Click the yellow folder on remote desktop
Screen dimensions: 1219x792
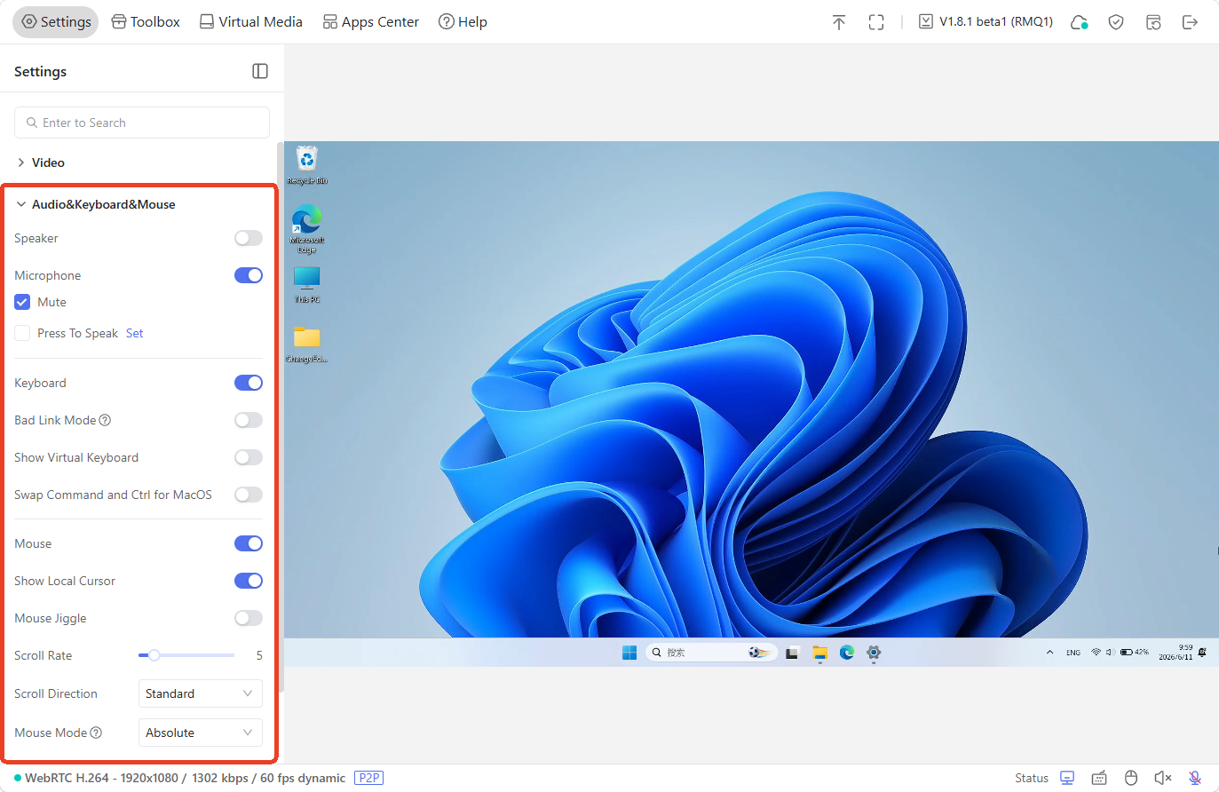point(307,345)
